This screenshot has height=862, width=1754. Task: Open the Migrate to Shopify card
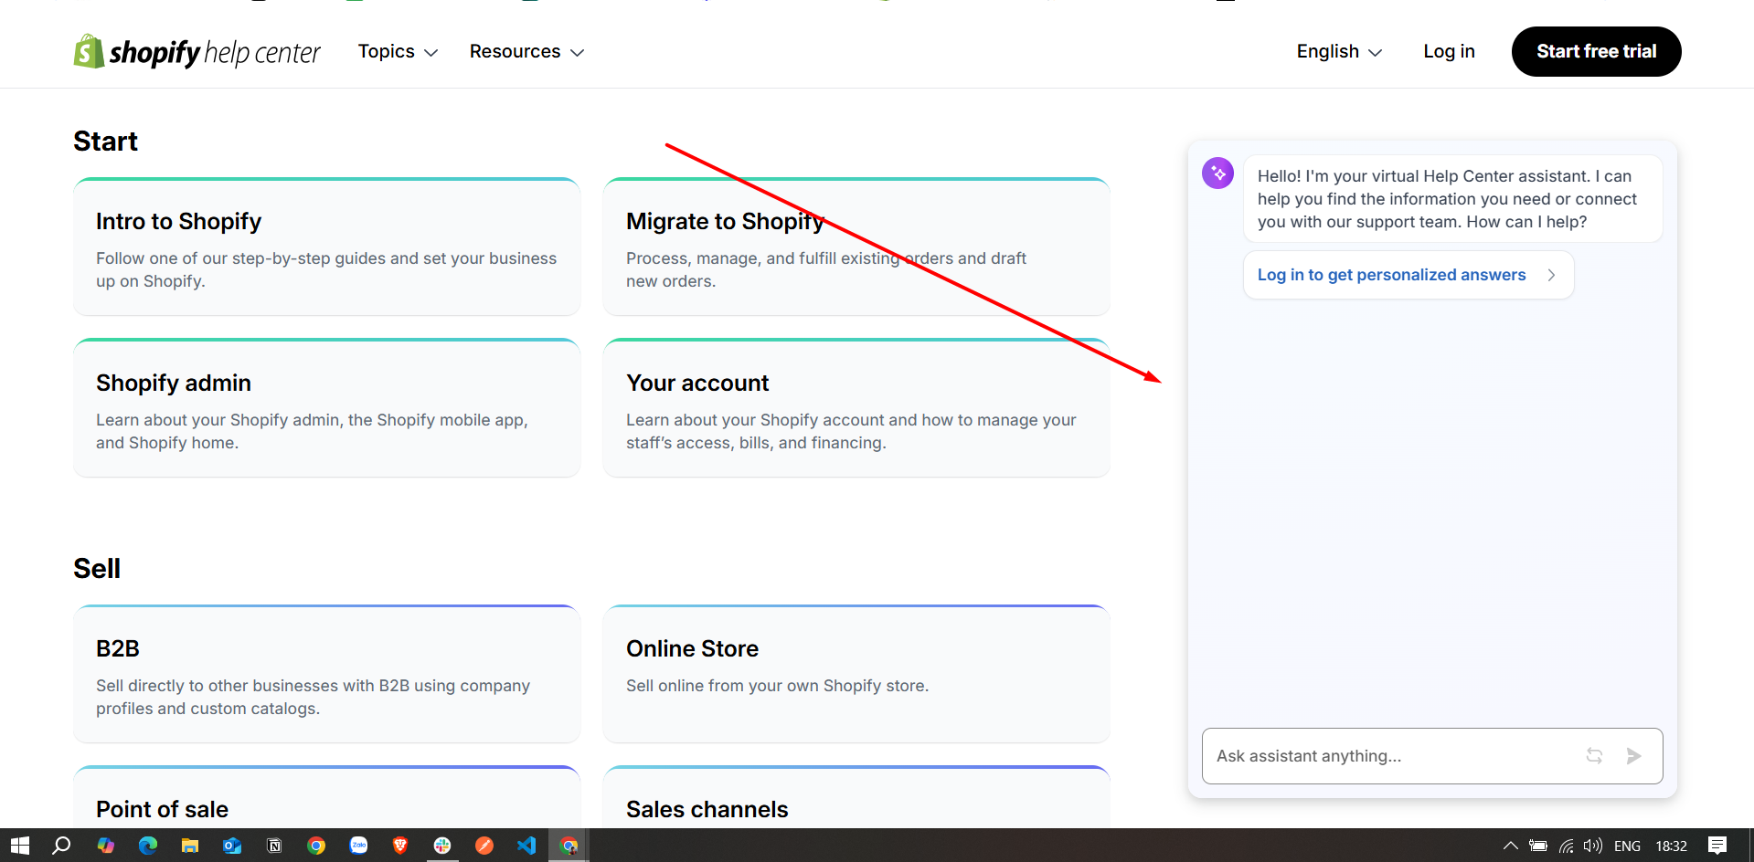point(856,247)
